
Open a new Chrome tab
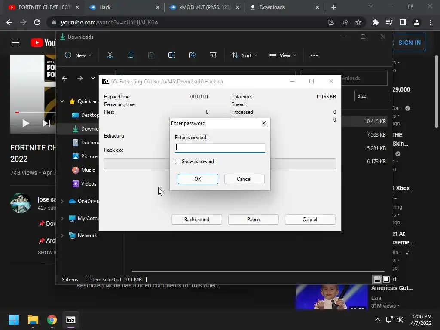[x=333, y=7]
